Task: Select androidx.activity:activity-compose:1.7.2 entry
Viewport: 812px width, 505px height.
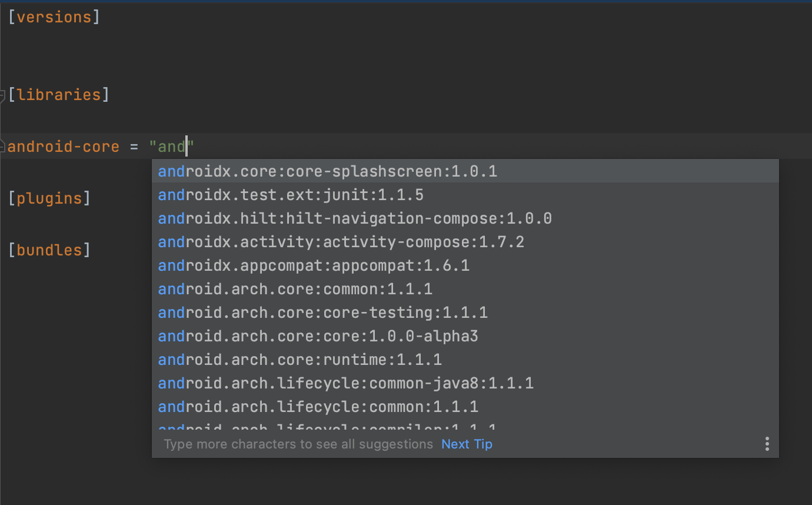Action: click(465, 242)
